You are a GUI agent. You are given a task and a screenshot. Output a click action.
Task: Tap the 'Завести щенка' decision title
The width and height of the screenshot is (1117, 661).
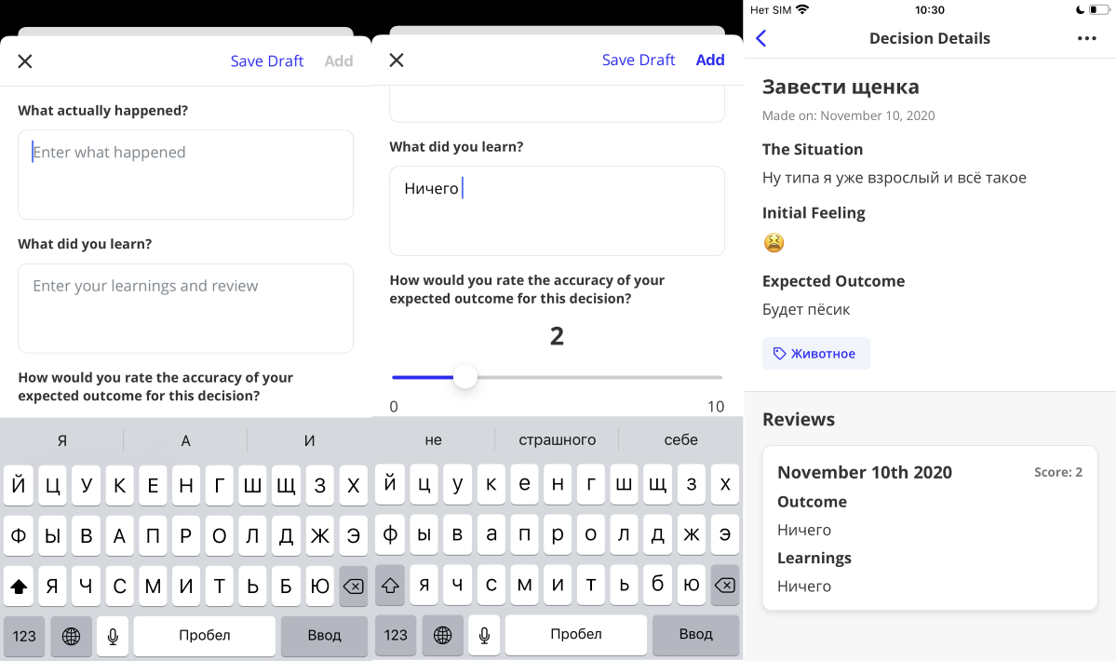pos(841,88)
